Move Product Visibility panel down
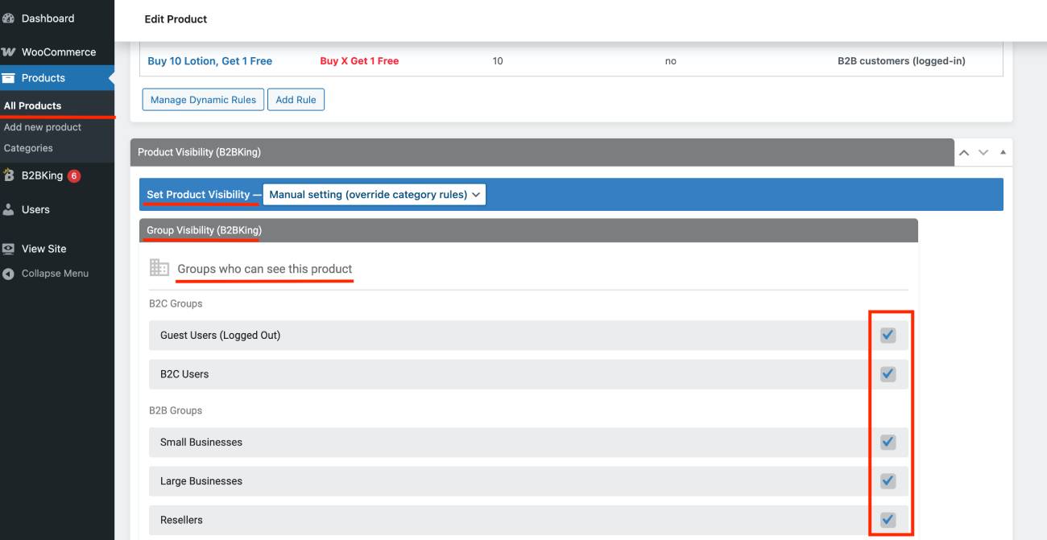This screenshot has height=540, width=1047. [x=983, y=152]
